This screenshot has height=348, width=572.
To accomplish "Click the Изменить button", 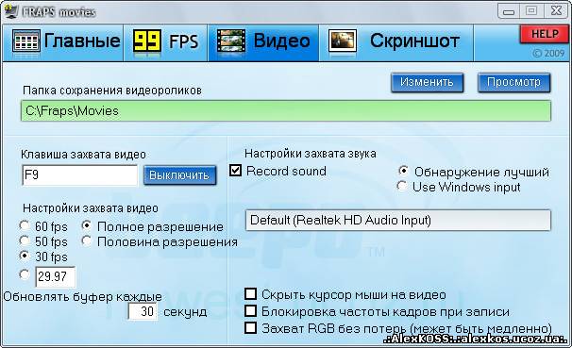I will click(x=427, y=82).
